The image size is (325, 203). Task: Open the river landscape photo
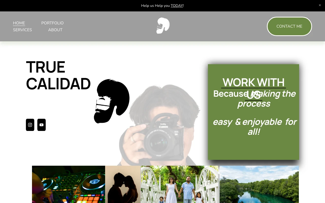click(259, 184)
